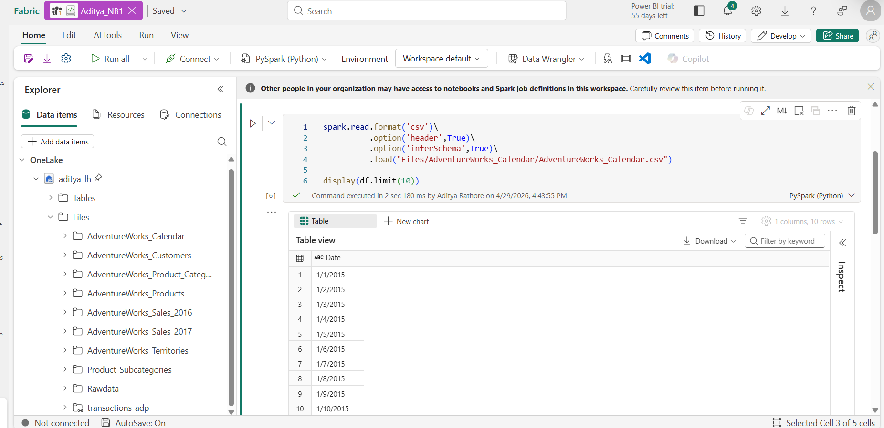Convert cell to Markdown using M↓ icon
The image size is (884, 428).
(x=782, y=111)
